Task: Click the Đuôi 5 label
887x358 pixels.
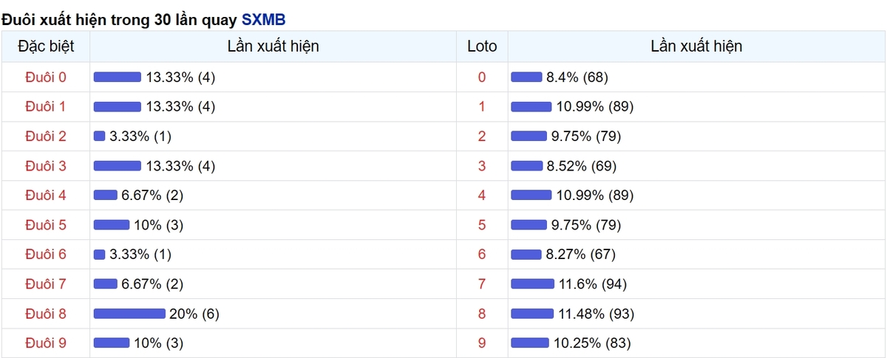Action: click(x=45, y=225)
